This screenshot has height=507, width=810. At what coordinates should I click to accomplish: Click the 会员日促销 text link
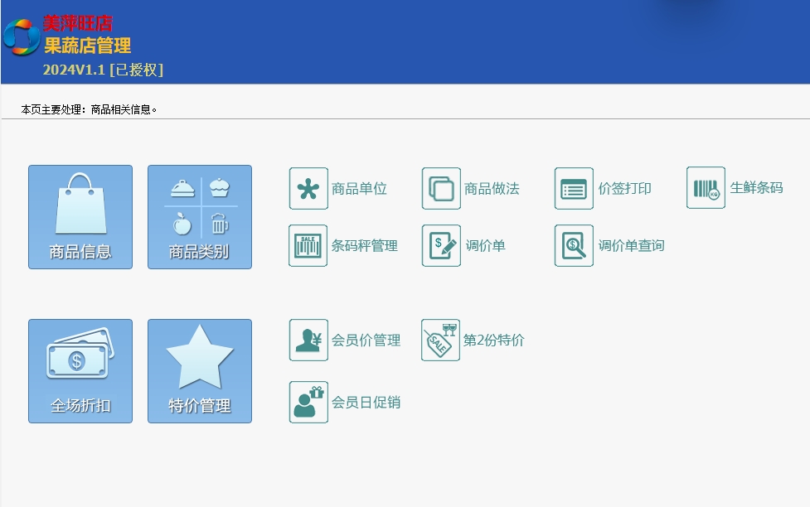(x=366, y=403)
